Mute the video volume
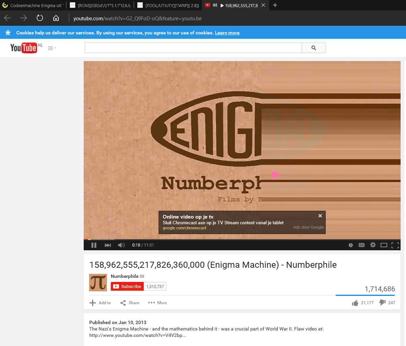 (121, 245)
